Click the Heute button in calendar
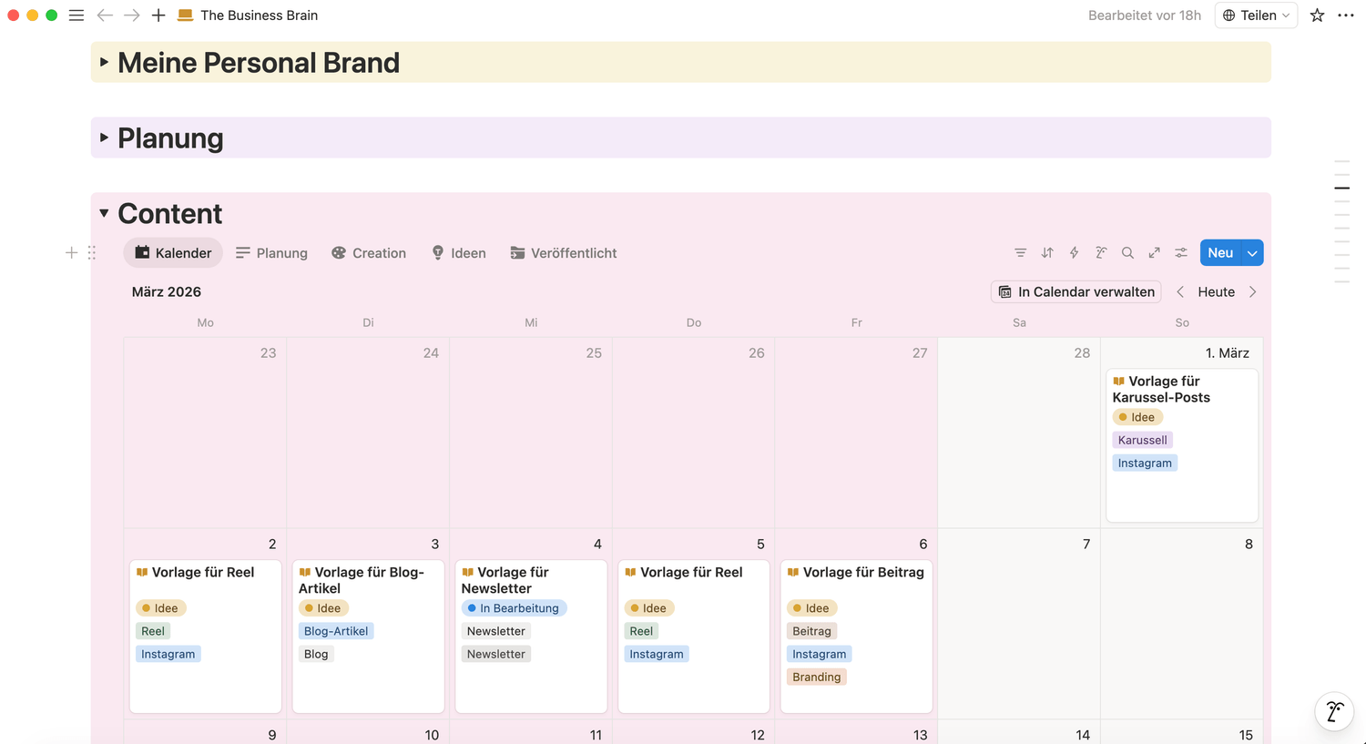 point(1216,292)
